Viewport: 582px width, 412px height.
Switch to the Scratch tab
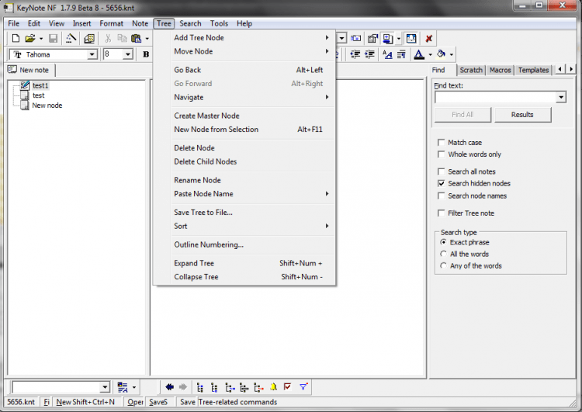[x=471, y=70]
